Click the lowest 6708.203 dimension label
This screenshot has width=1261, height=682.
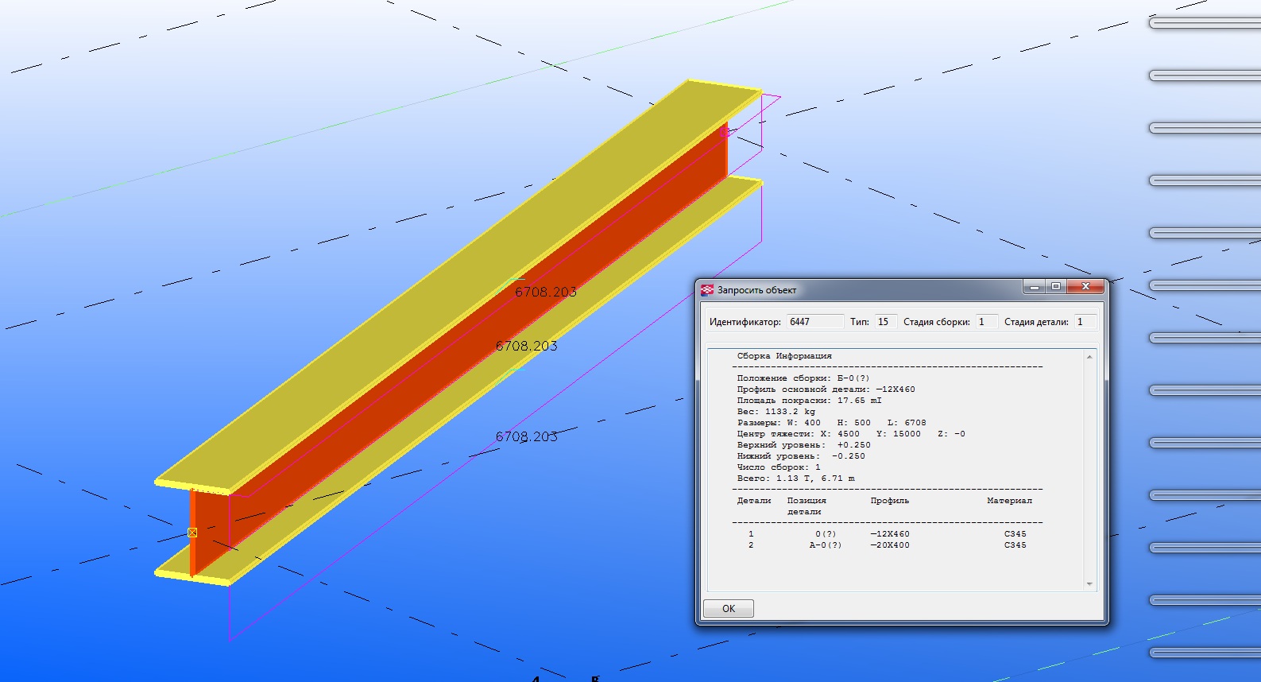[526, 437]
